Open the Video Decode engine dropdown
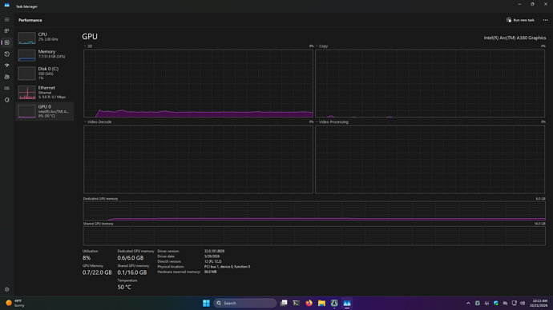This screenshot has width=553, height=310. pos(98,122)
